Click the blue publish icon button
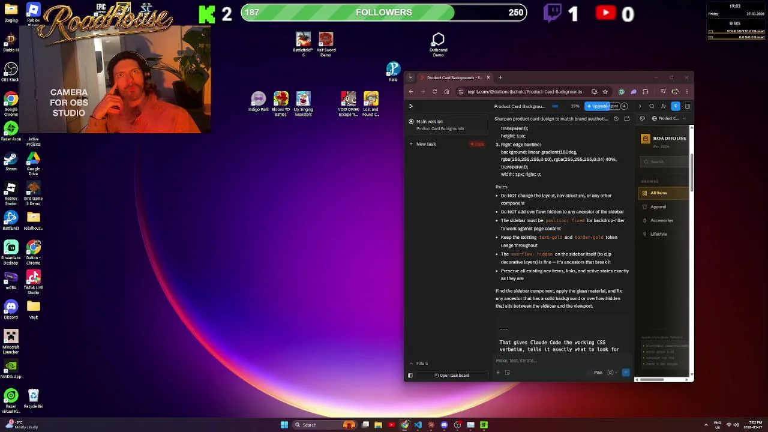This screenshot has height=432, width=768. (x=676, y=106)
